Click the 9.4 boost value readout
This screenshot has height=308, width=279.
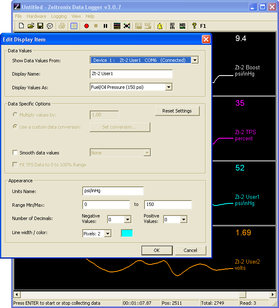coord(241,39)
